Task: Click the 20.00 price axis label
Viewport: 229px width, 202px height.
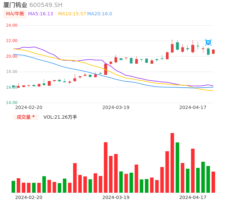Action: 12,56
